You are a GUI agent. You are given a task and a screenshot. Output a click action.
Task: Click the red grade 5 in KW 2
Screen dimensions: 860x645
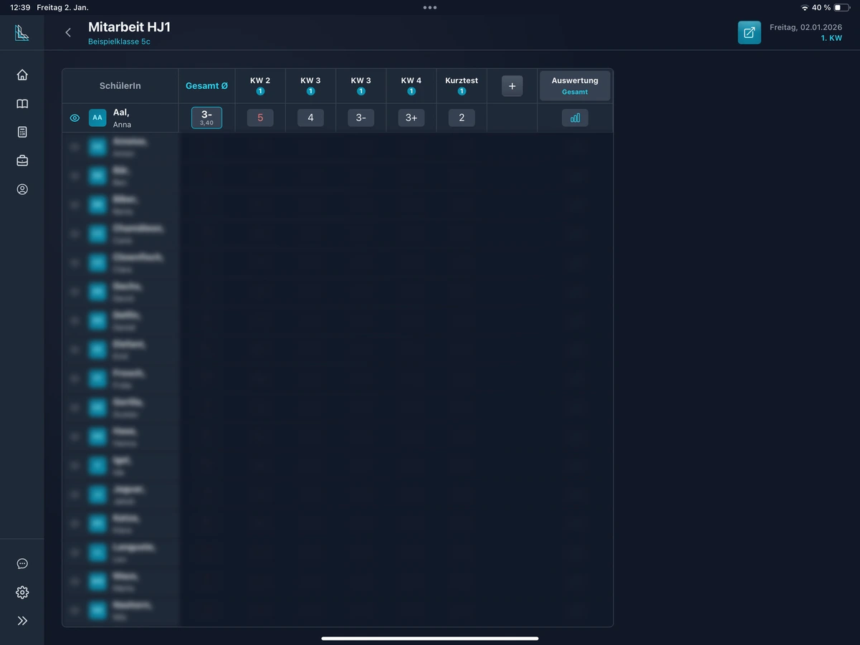click(260, 118)
